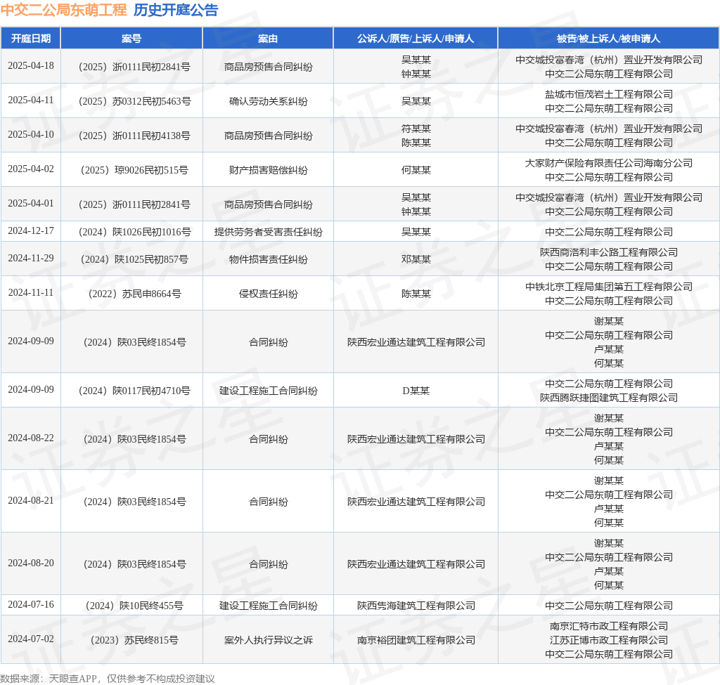The width and height of the screenshot is (720, 685).
Task: Select the date cell 2024-12-17
Action: coord(31,230)
